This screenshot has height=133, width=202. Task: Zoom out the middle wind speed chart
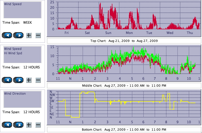click(x=38, y=80)
